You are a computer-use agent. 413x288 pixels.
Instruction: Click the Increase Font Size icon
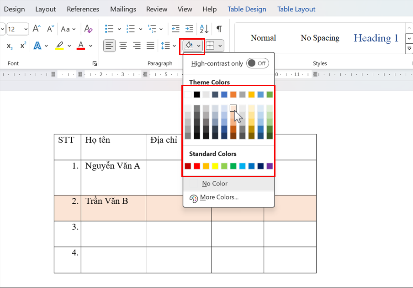(37, 29)
